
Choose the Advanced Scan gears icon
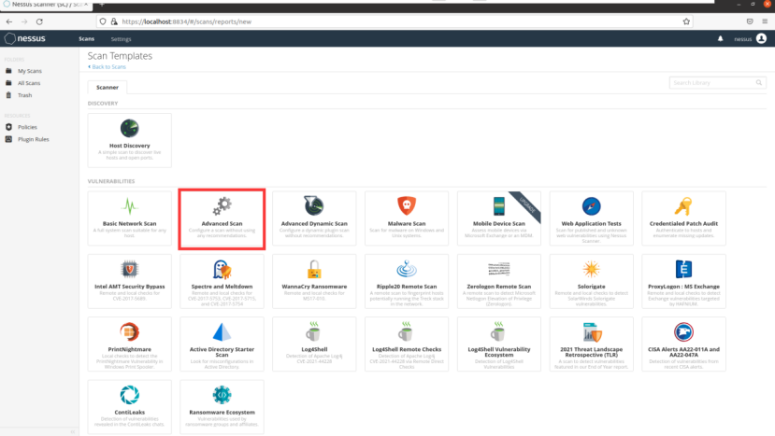(222, 206)
